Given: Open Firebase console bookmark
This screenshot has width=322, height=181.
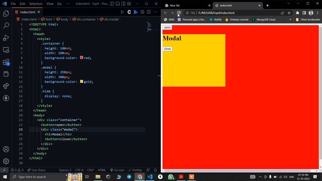Looking at the screenshot, I should 237,20.
